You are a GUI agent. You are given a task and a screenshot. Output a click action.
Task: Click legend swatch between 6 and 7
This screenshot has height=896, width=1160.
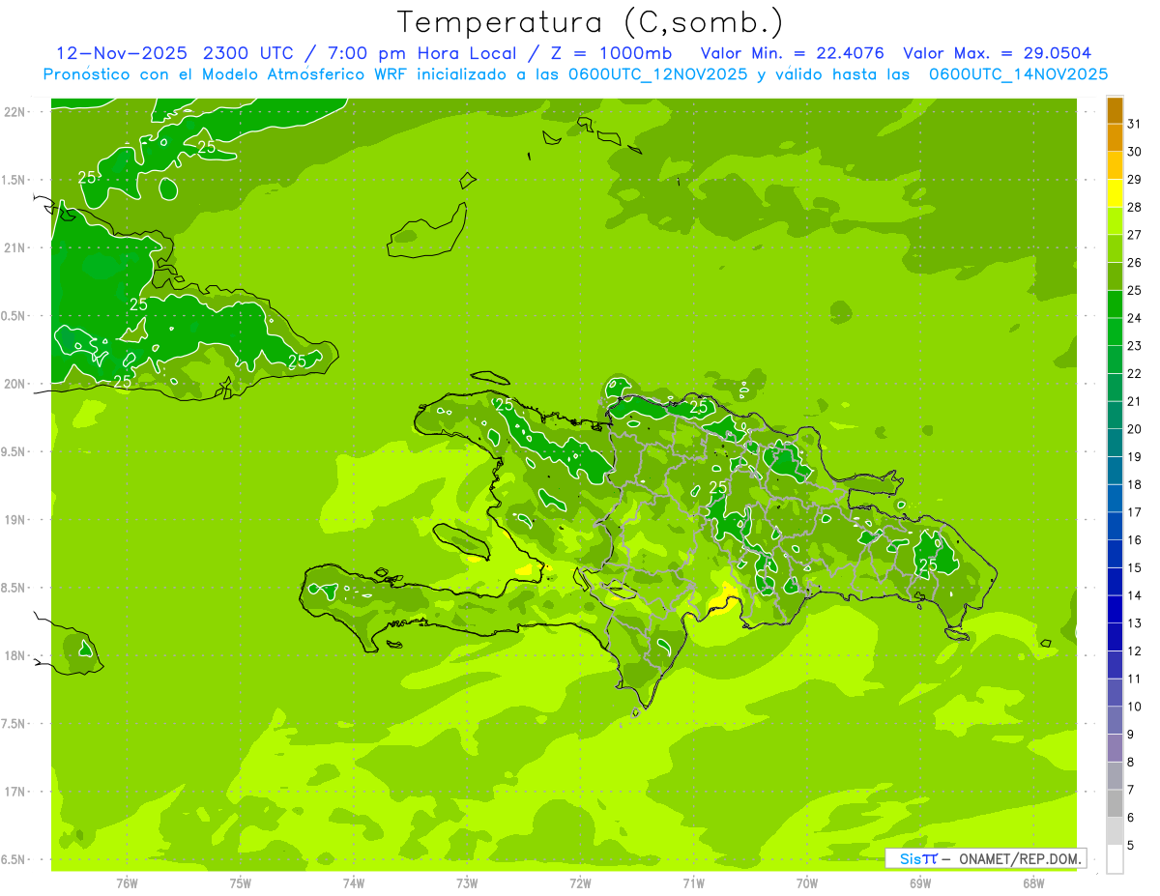coord(1115,804)
